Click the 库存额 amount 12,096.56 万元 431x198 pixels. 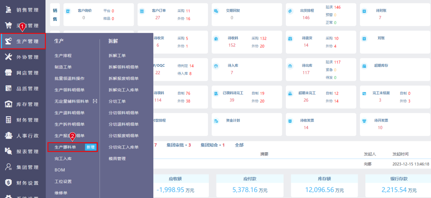324,190
